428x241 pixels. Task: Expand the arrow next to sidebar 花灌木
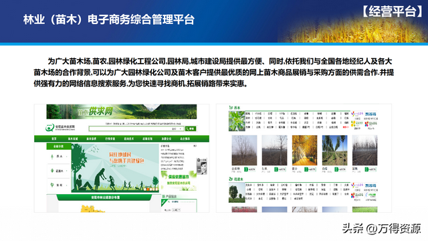coord(67,171)
